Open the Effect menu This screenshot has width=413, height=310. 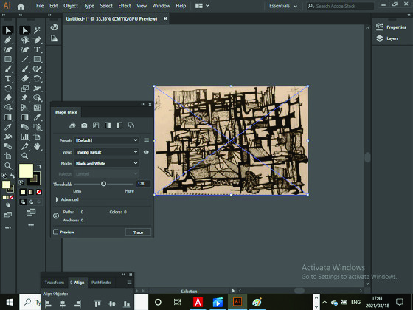pos(125,6)
